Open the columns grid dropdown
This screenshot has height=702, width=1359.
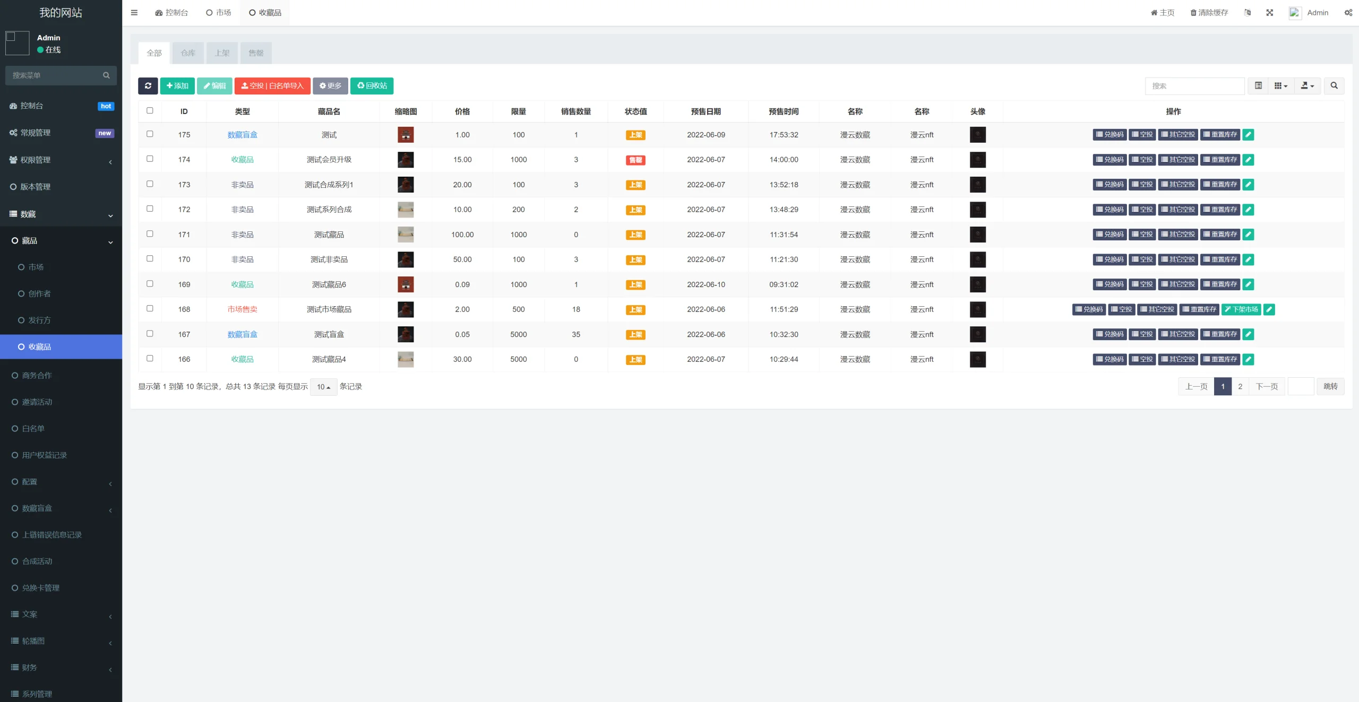[1280, 85]
